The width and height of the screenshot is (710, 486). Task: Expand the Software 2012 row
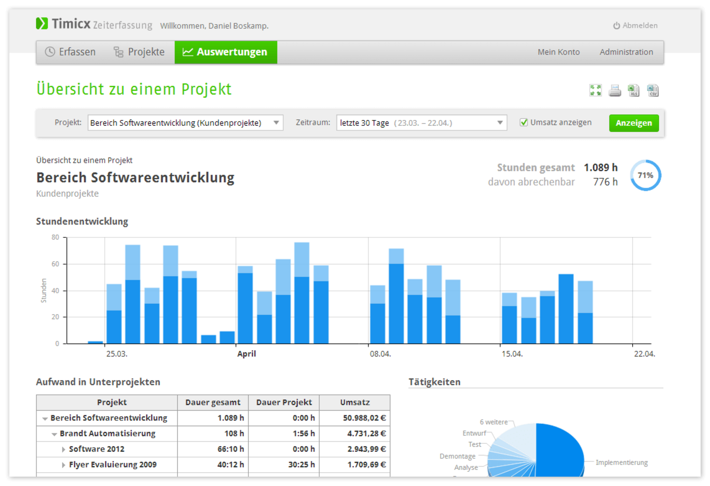64,449
